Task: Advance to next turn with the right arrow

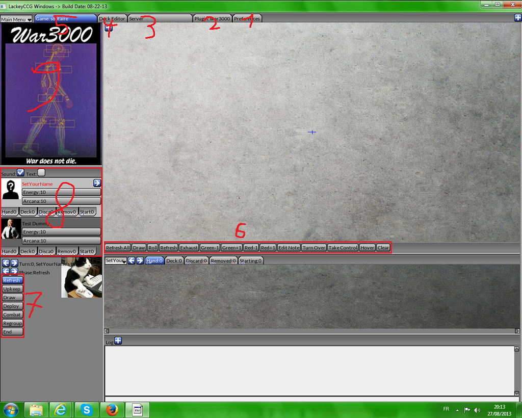Action: tap(14, 263)
